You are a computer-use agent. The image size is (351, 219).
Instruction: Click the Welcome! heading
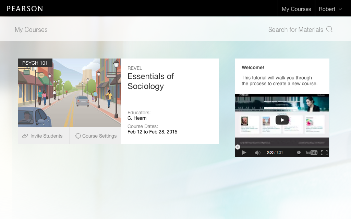253,67
